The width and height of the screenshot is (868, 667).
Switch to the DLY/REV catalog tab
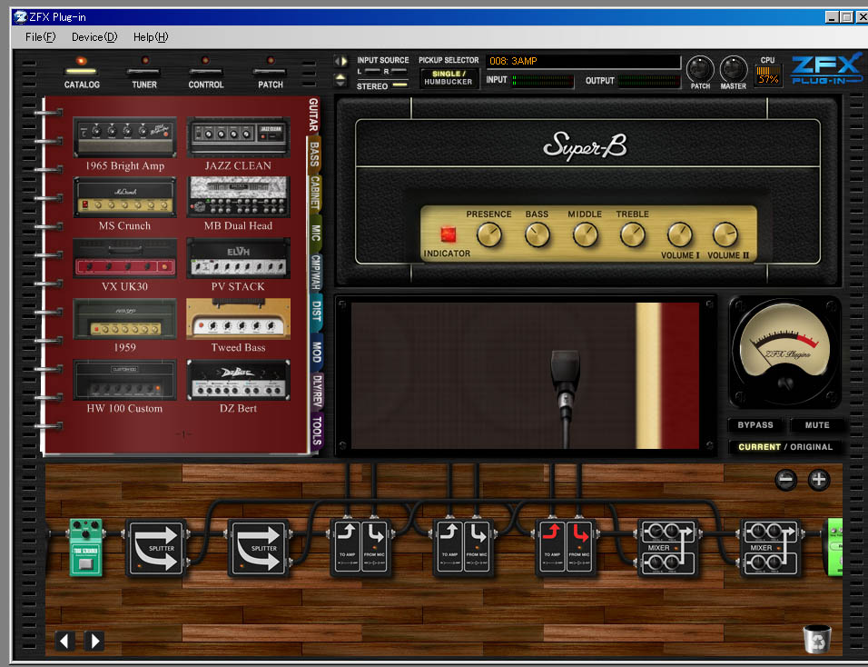pos(317,391)
